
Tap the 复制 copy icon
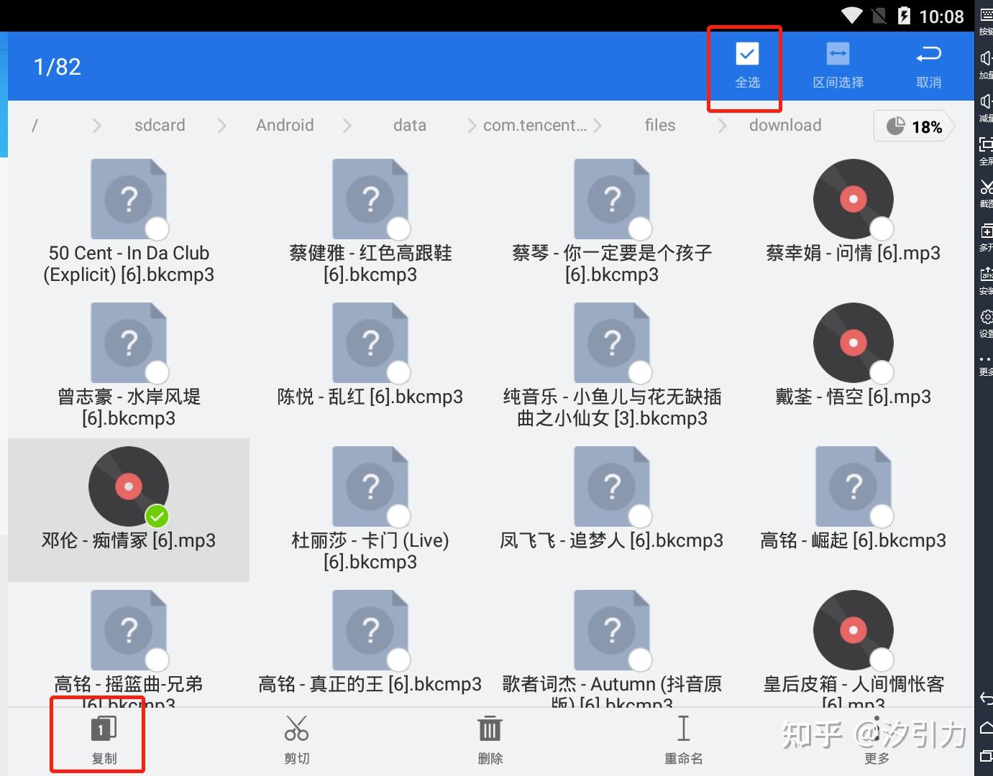pyautogui.click(x=104, y=729)
